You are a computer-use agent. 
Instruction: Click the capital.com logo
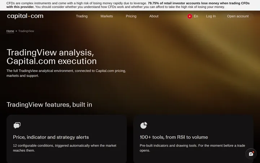pyautogui.click(x=25, y=16)
